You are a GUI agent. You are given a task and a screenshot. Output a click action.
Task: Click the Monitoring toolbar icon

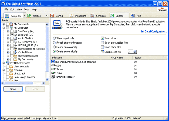[x=72, y=16]
